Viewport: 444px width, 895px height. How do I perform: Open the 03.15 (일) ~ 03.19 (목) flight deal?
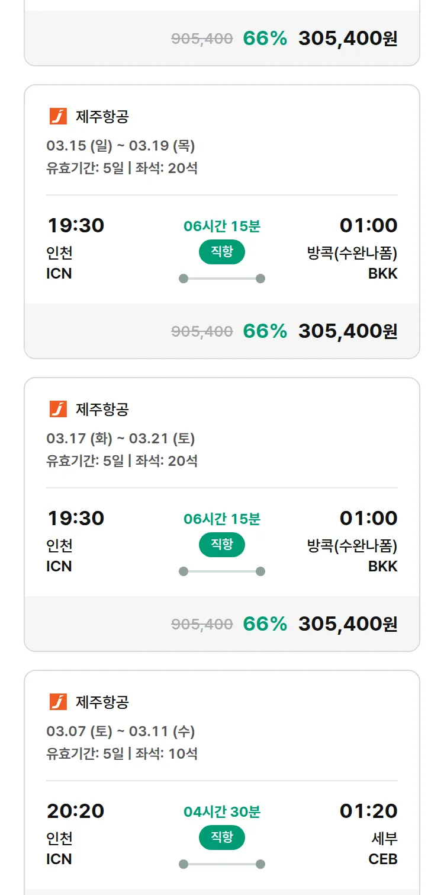(x=121, y=145)
